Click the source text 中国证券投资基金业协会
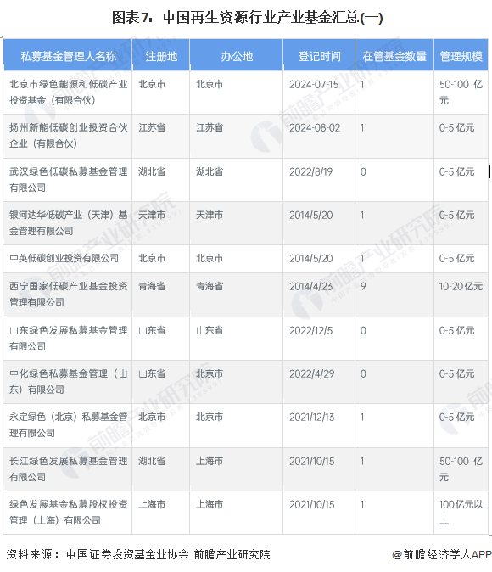492x572 pixels. (127, 554)
